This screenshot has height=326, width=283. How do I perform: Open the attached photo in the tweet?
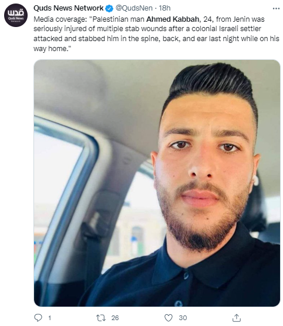point(157,183)
